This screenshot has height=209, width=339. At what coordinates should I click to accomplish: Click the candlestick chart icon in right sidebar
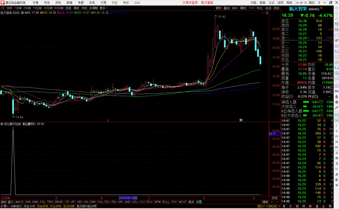336,40
